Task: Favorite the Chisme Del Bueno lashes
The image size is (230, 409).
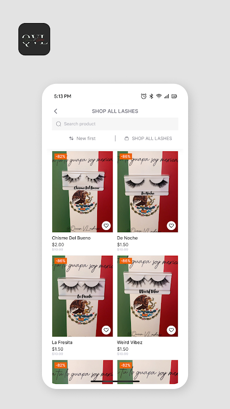Action: pyautogui.click(x=106, y=225)
